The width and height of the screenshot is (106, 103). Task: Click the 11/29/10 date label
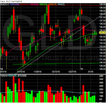click(38, 71)
